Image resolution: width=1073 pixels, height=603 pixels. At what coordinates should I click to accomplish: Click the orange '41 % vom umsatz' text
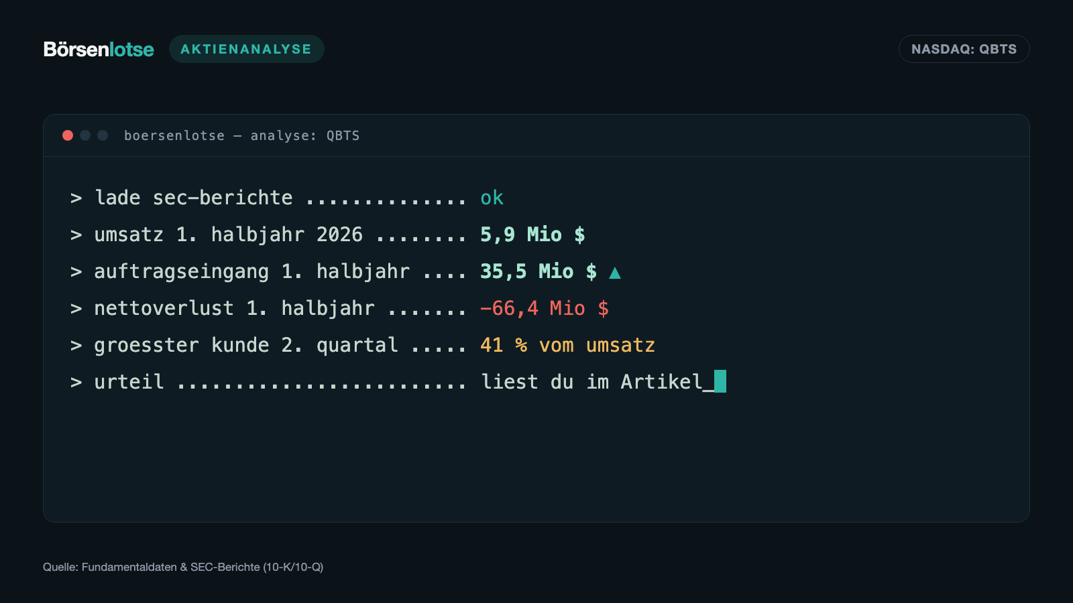(567, 345)
